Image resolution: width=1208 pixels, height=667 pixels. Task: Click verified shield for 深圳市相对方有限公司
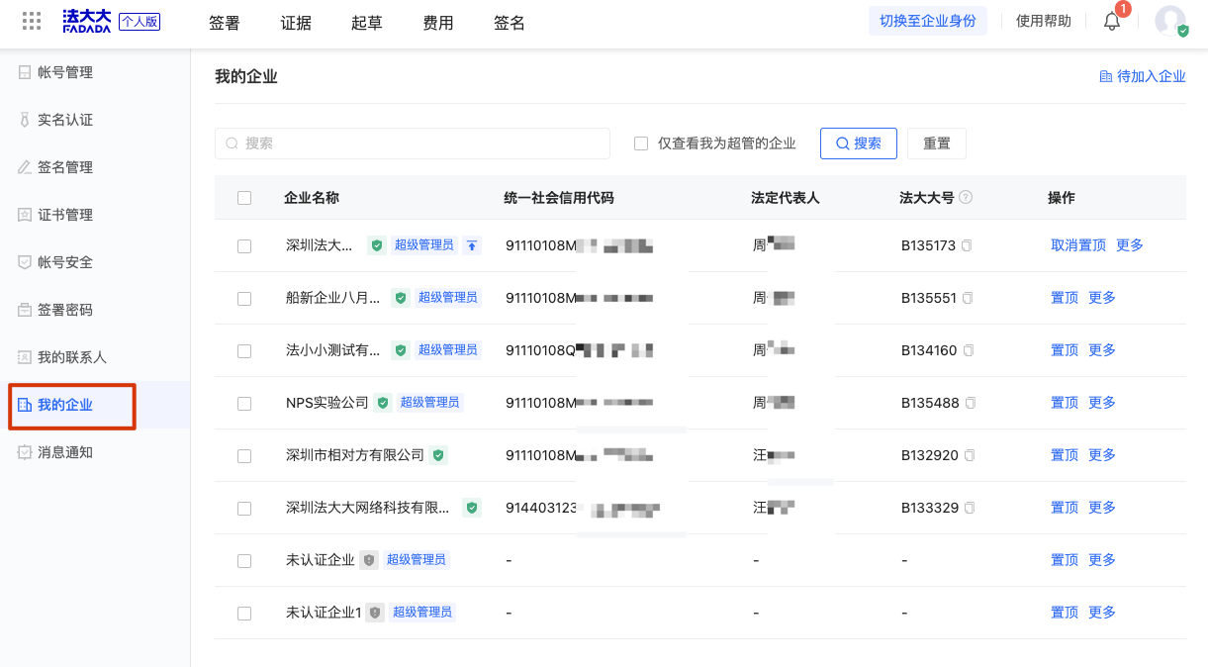(438, 455)
